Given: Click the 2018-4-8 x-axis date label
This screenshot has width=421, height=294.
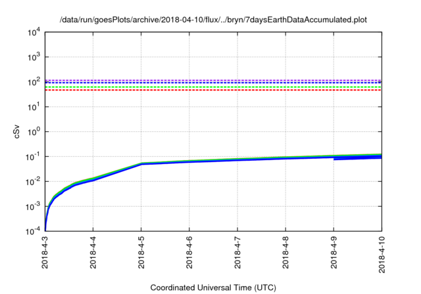Looking at the screenshot, I should tap(285, 252).
